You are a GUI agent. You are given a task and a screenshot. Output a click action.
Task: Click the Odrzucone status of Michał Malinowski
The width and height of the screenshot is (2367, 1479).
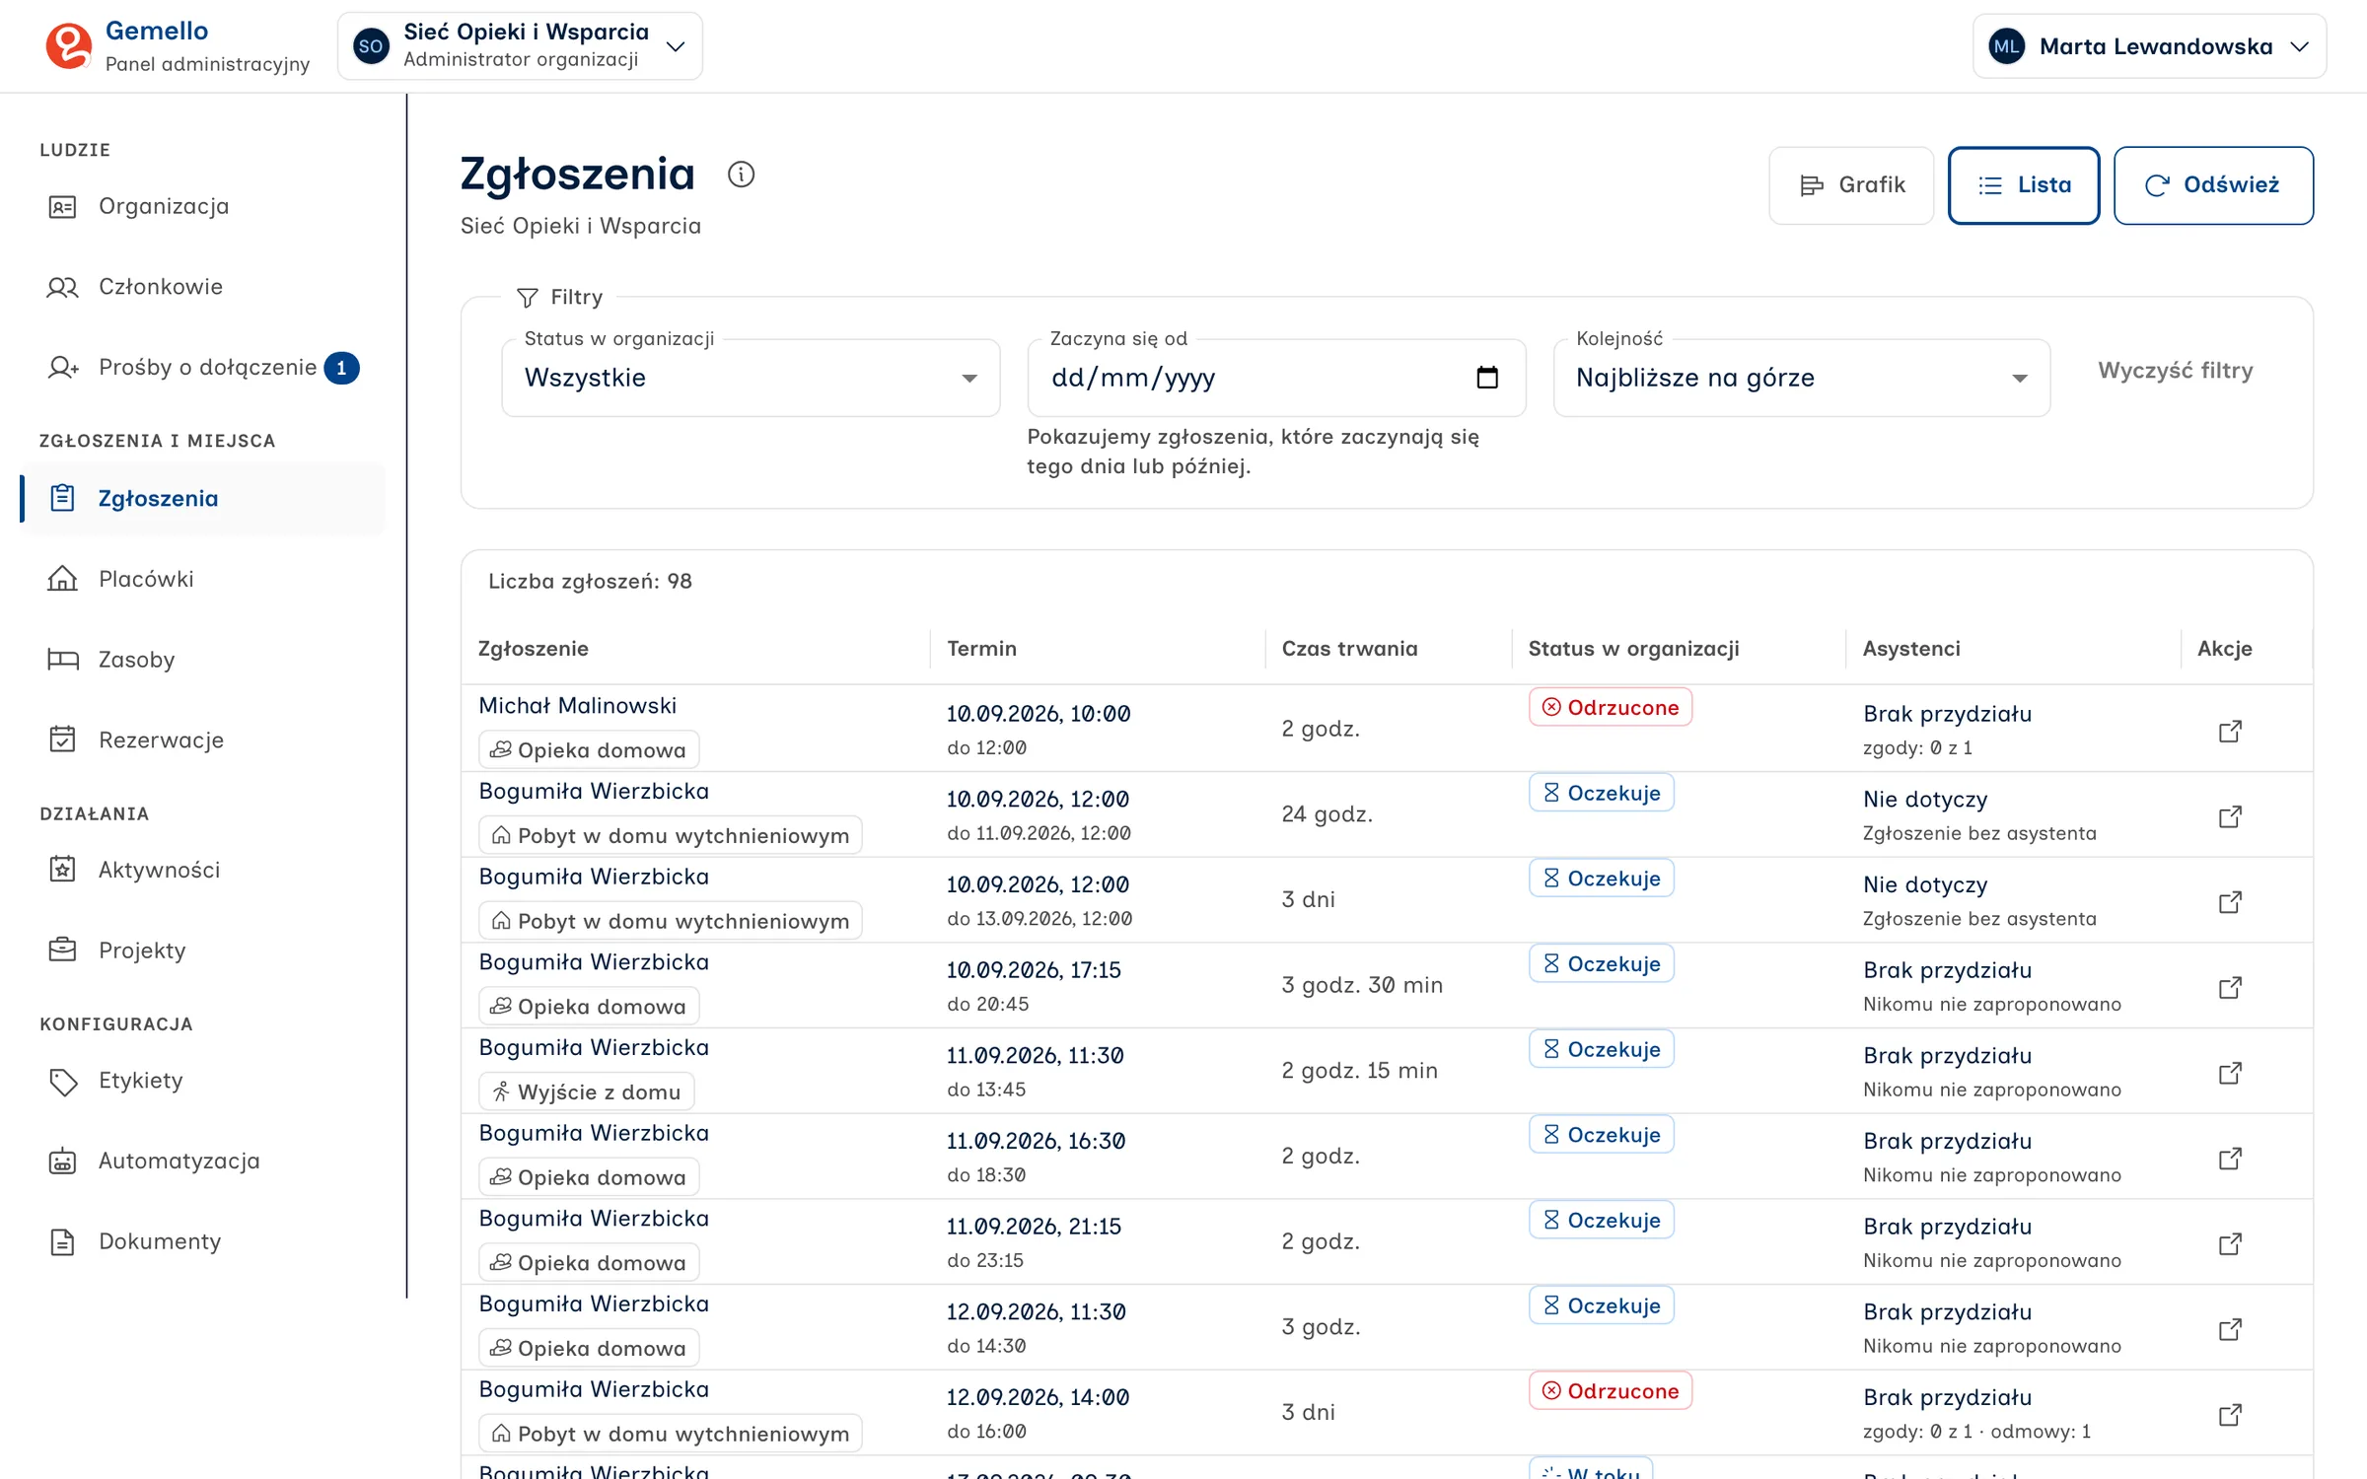coord(1611,708)
